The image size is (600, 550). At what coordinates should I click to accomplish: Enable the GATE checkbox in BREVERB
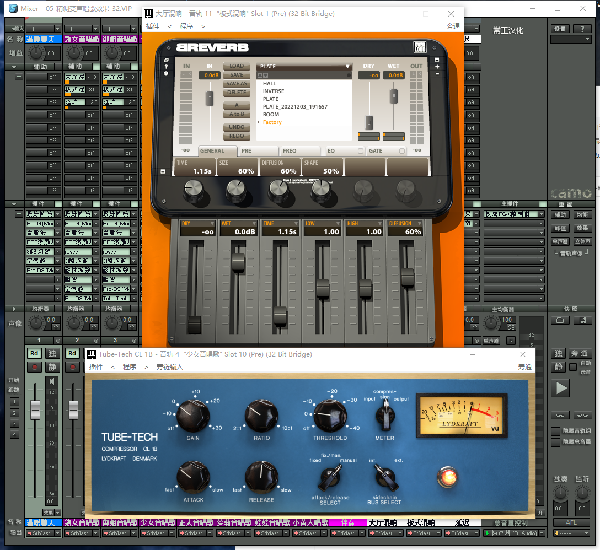[x=402, y=151]
